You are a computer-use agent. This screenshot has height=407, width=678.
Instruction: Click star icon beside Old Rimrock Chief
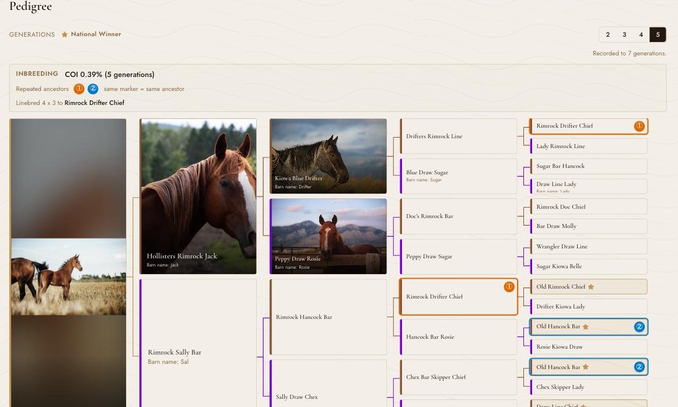(x=591, y=286)
